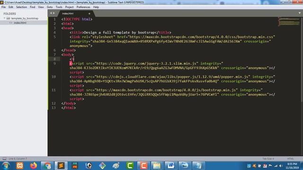Open Google Chrome from the taskbar
Screen dimensions: 303x170
click(x=47, y=166)
